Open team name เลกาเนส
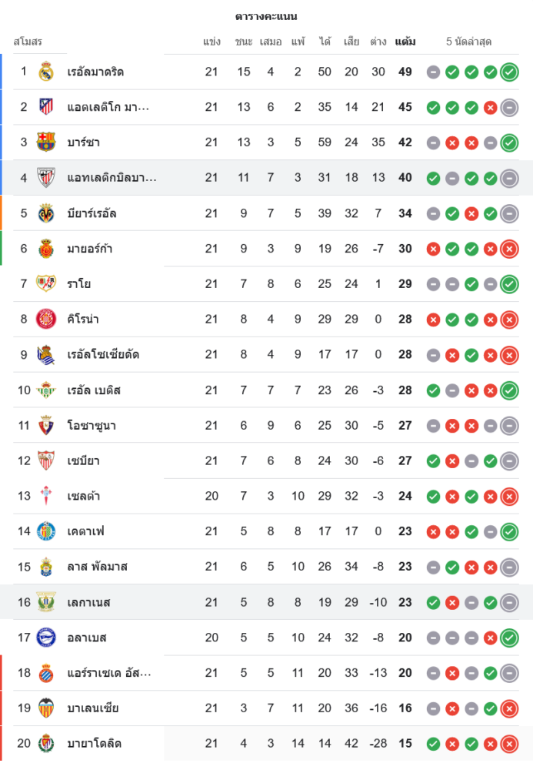This screenshot has width=533, height=770. pyautogui.click(x=89, y=602)
